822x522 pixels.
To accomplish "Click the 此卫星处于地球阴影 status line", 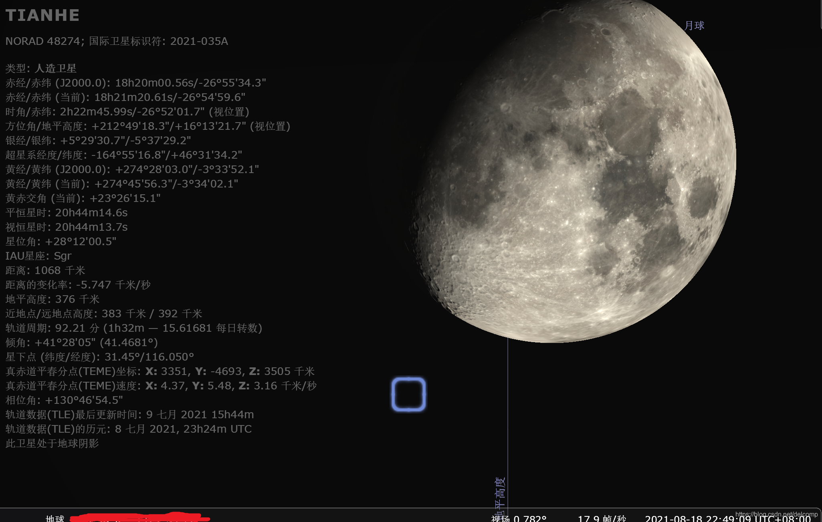I will pos(52,443).
